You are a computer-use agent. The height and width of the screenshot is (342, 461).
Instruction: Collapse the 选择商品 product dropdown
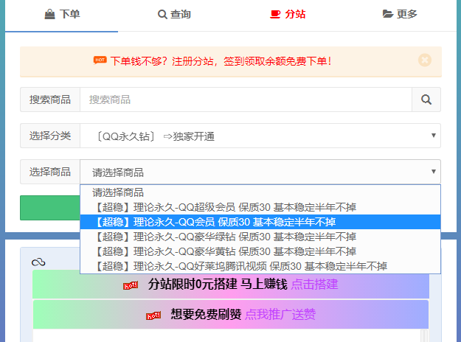(x=260, y=172)
